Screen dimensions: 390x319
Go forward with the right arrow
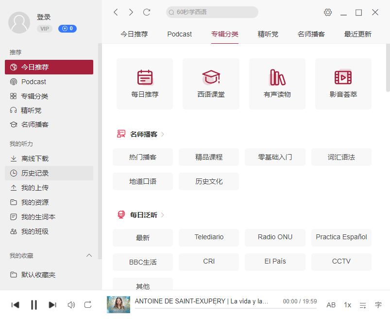click(131, 12)
